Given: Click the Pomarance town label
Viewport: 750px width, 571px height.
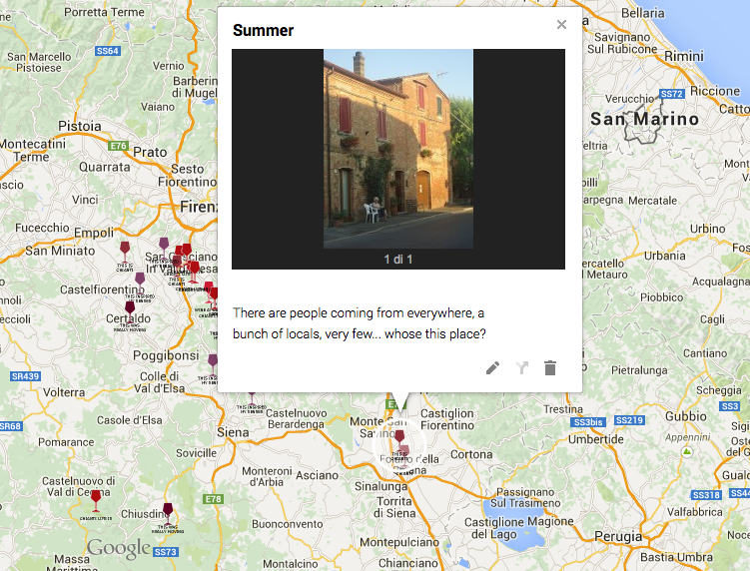Looking at the screenshot, I should pos(66,442).
